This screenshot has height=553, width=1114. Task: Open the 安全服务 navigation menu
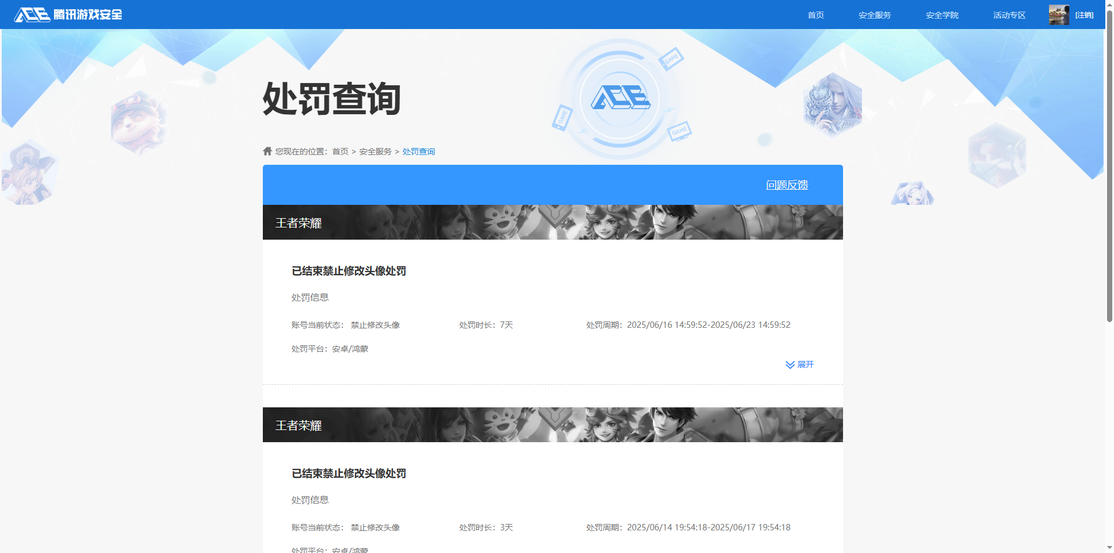tap(874, 15)
